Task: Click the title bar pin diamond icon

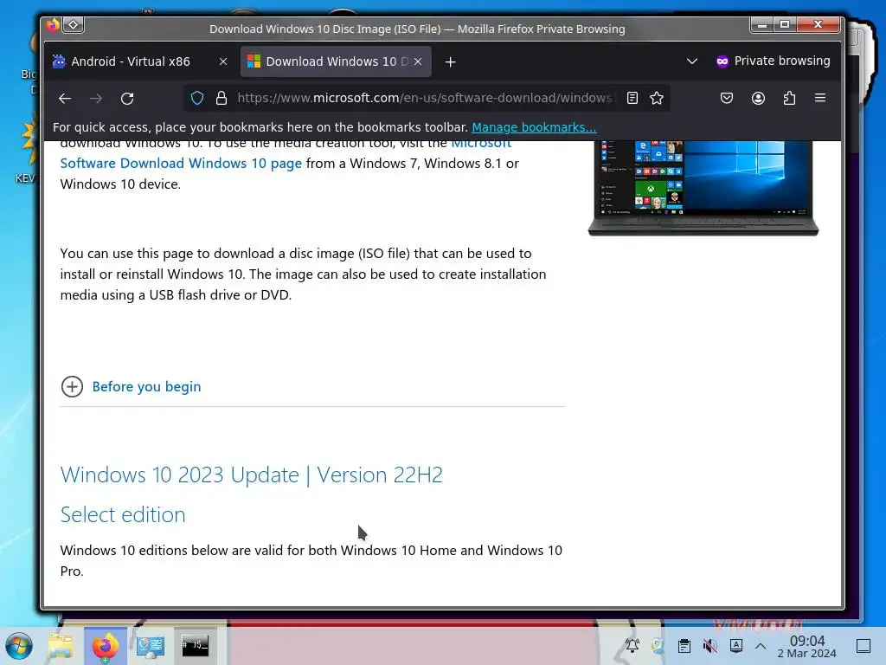Action: 74,25
